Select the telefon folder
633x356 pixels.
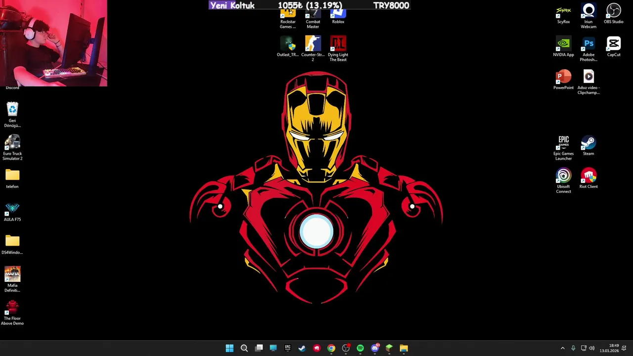click(x=12, y=179)
